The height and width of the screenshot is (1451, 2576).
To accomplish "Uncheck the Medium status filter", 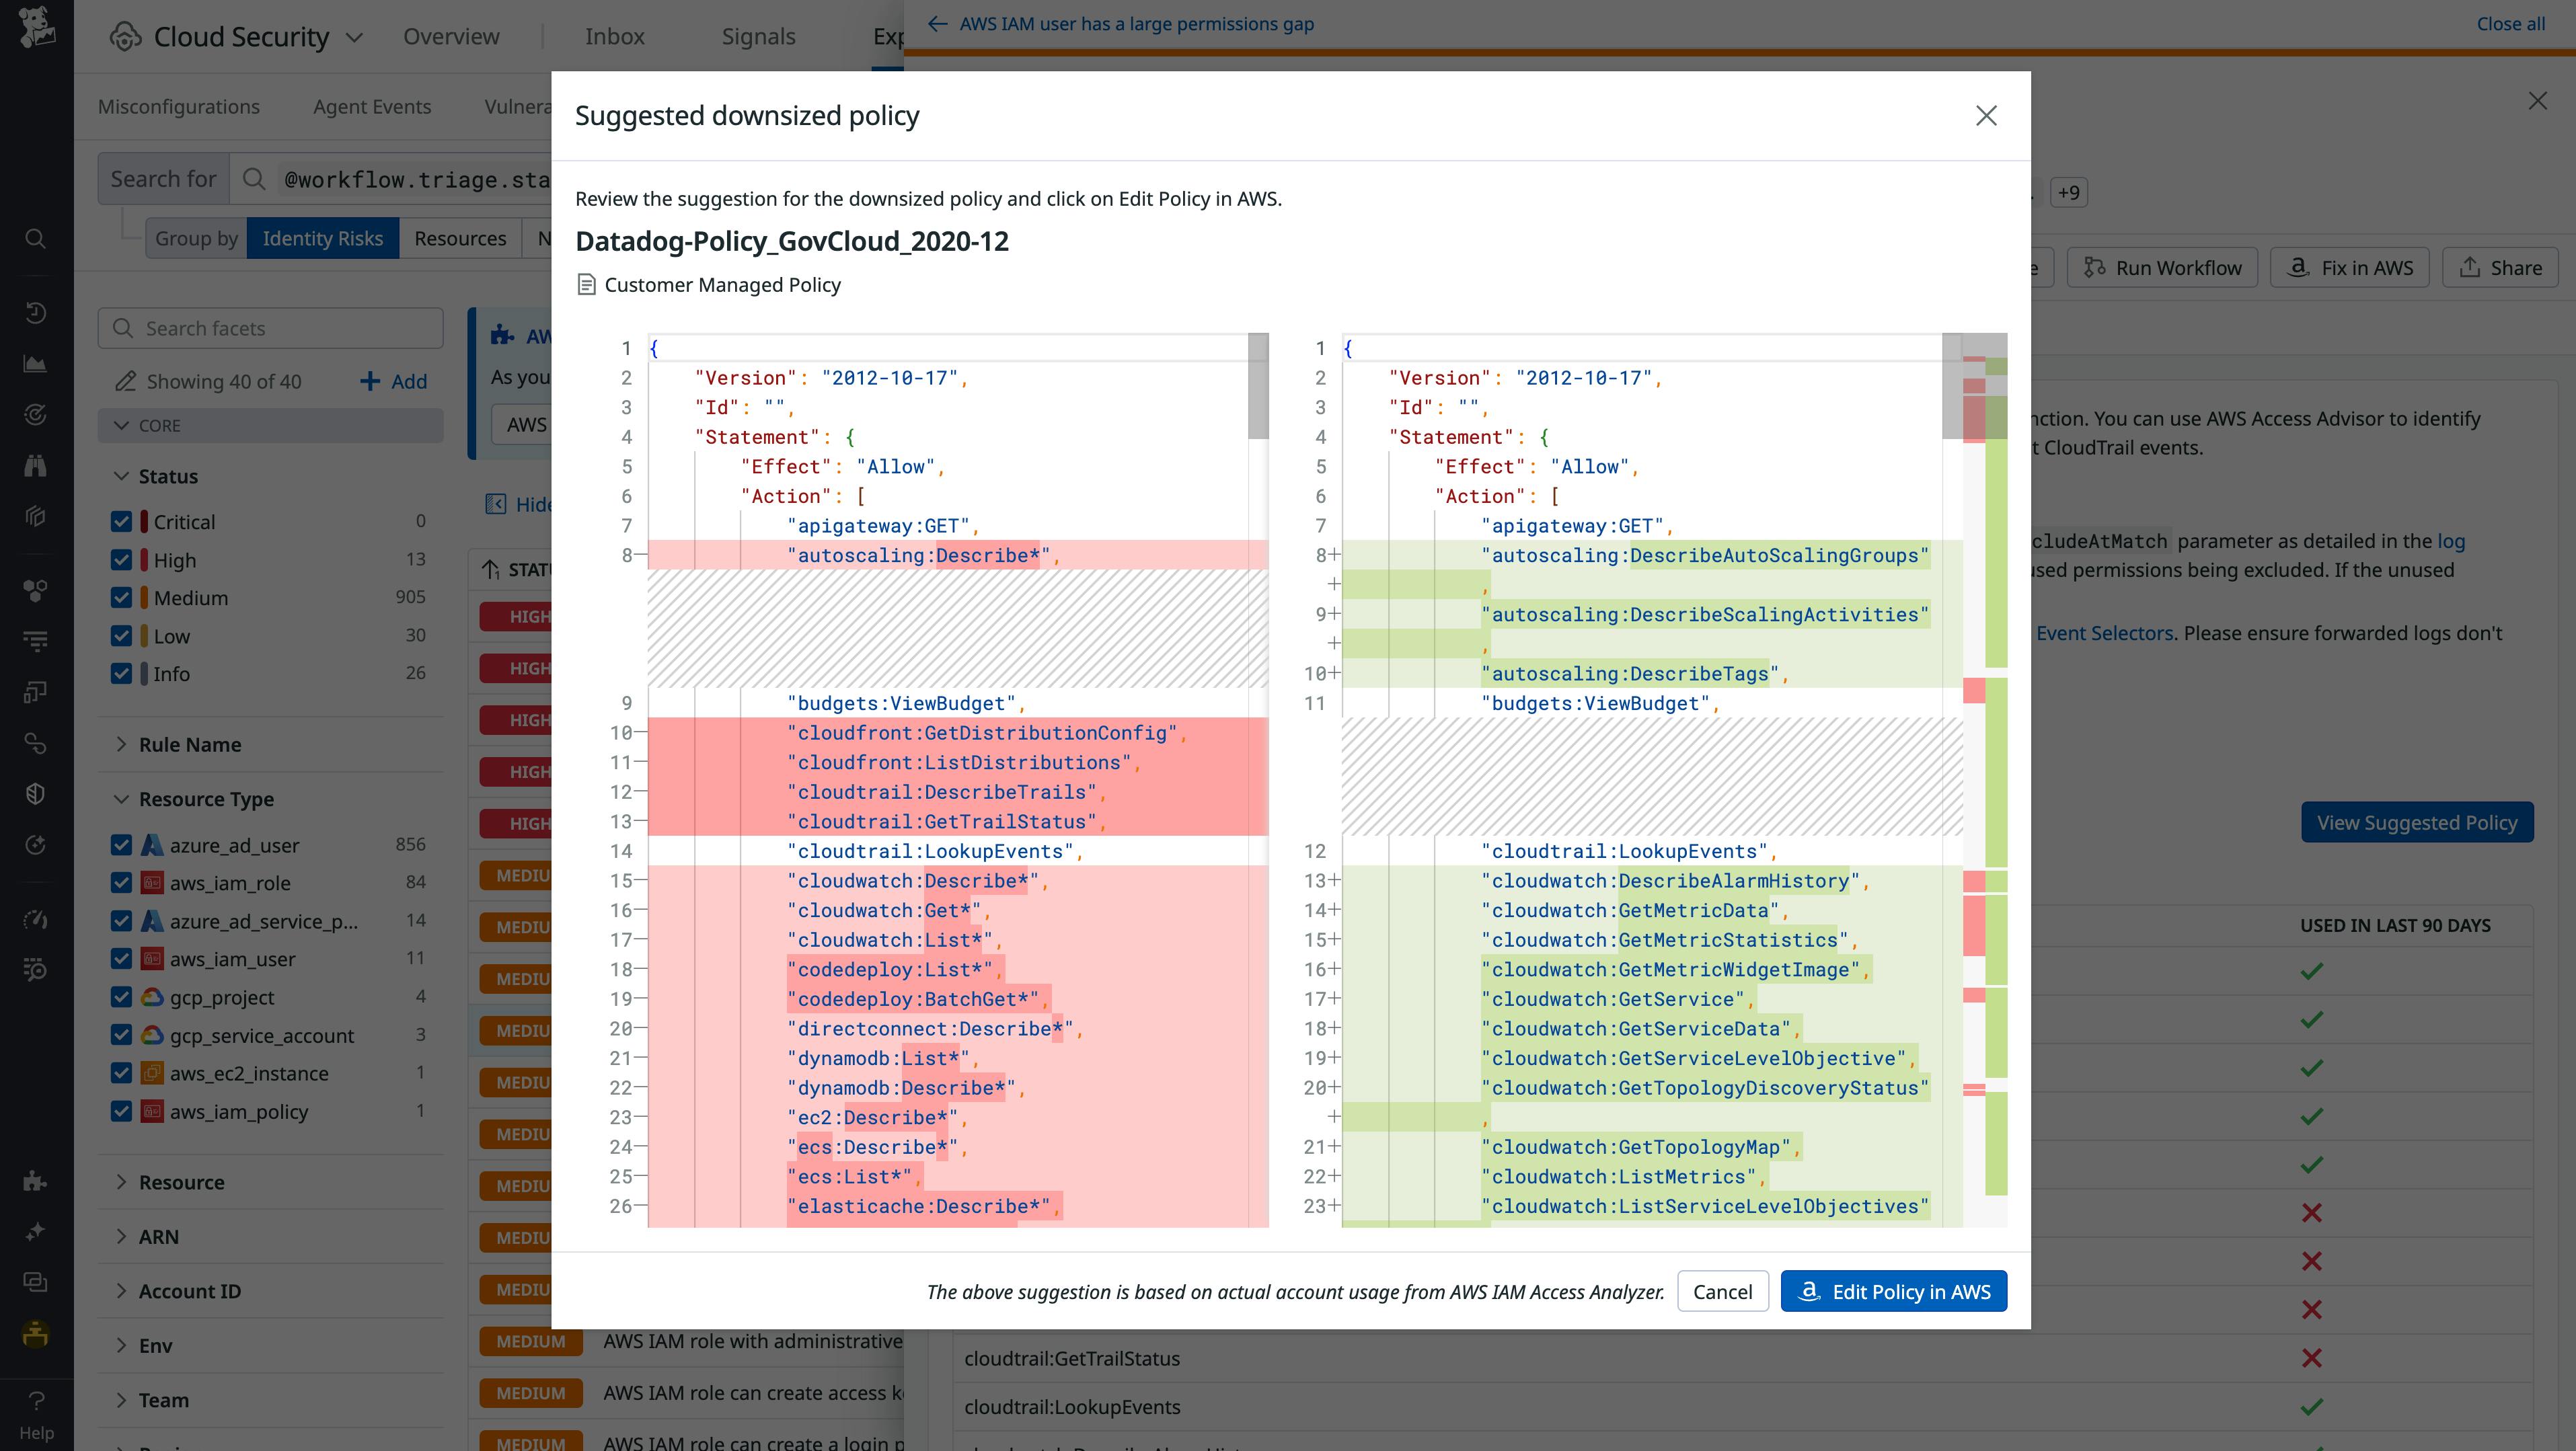I will tap(122, 598).
